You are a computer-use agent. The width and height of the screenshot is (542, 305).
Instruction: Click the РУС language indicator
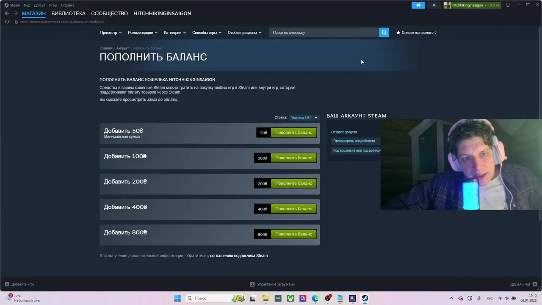[489, 298]
